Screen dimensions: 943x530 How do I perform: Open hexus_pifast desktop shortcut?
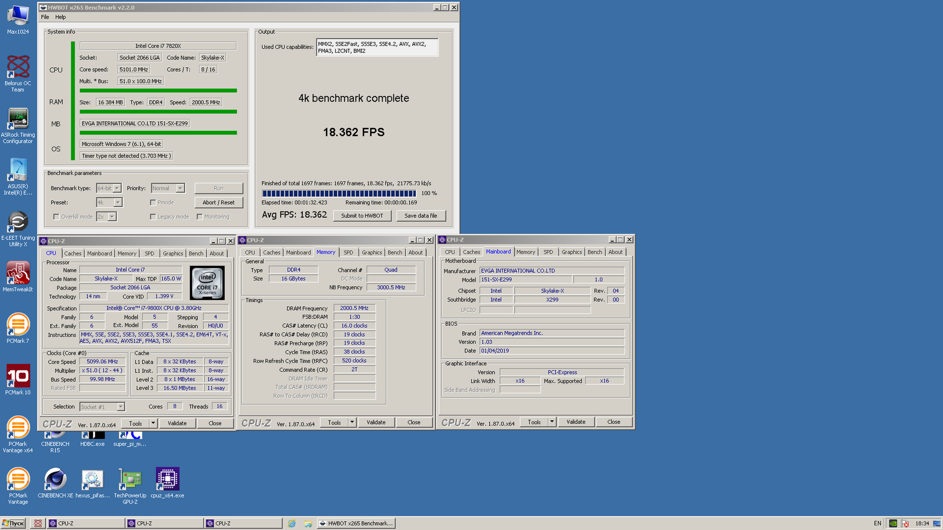(x=92, y=483)
